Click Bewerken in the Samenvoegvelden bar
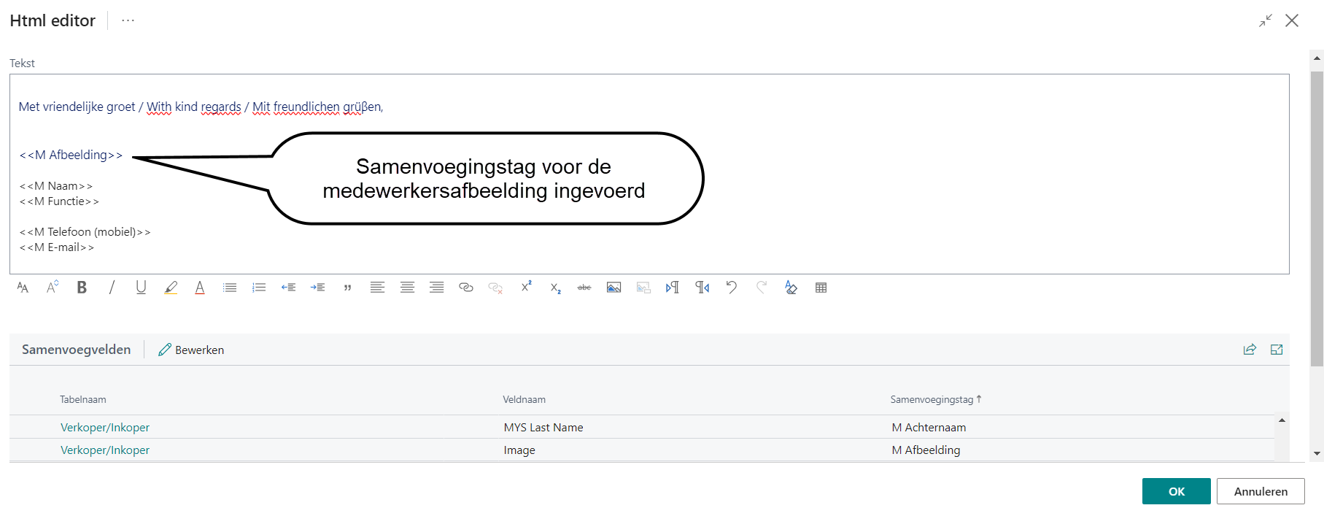Screen dimensions: 1324x516 pyautogui.click(x=192, y=350)
